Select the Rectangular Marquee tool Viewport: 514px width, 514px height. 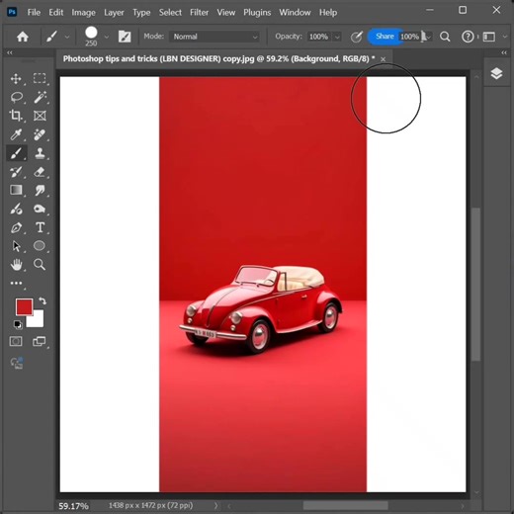coord(40,78)
